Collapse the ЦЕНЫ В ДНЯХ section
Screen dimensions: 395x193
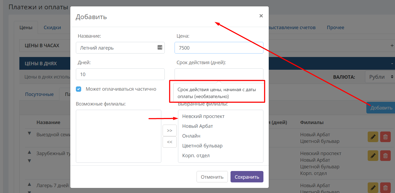[x=392, y=64]
